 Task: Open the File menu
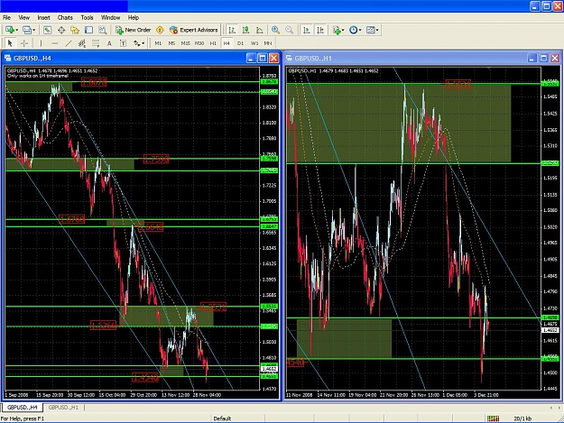tap(6, 18)
